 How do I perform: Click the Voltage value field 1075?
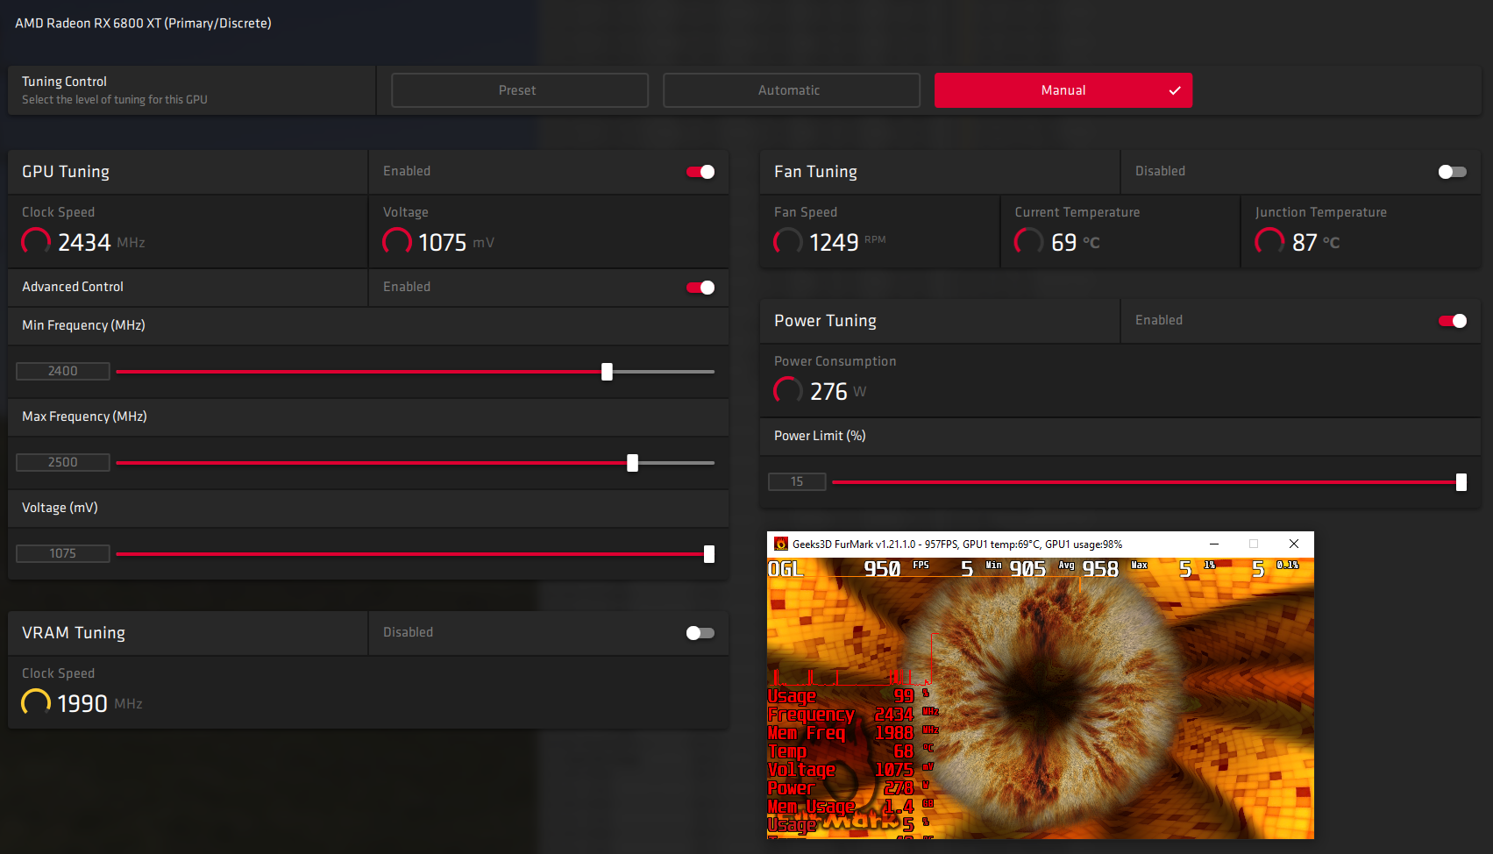pos(63,553)
